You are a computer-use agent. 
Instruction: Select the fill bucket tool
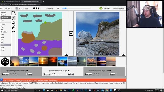pyautogui.click(x=14, y=22)
